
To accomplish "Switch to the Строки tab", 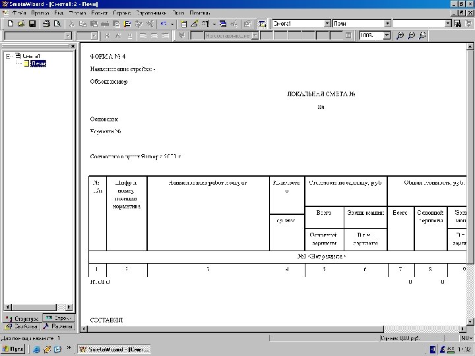I will (59, 318).
